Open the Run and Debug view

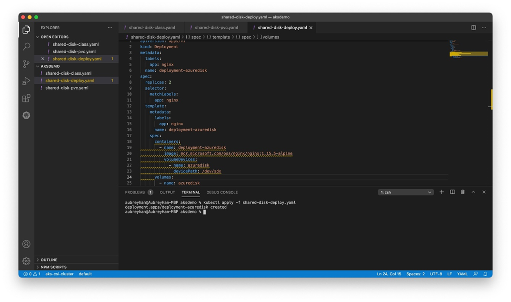tap(26, 81)
